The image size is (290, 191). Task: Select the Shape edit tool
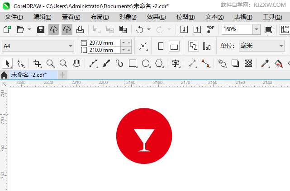20,64
